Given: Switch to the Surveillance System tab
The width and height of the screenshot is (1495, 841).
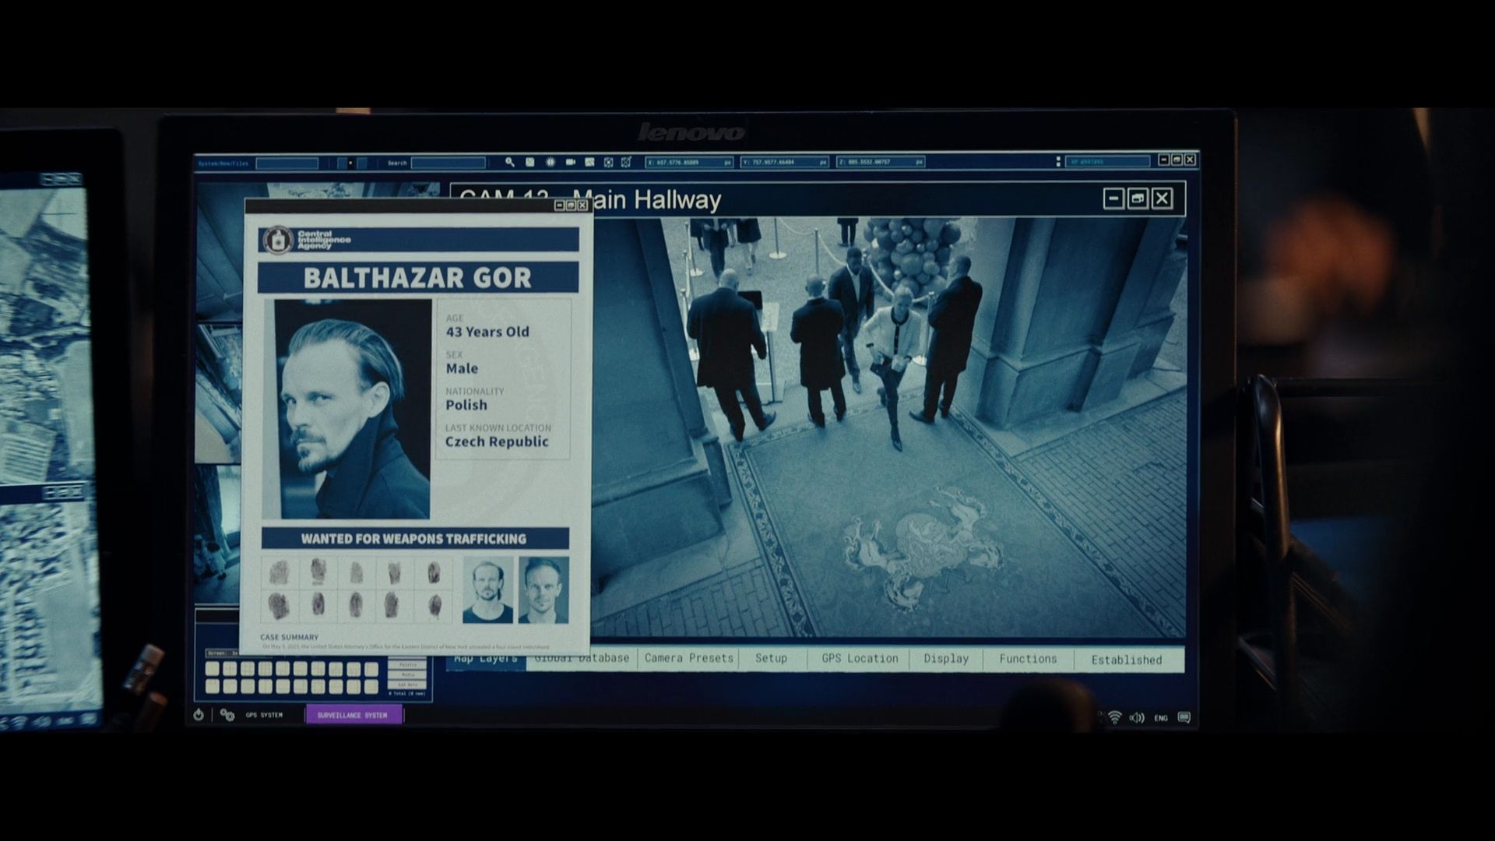Looking at the screenshot, I should (354, 715).
